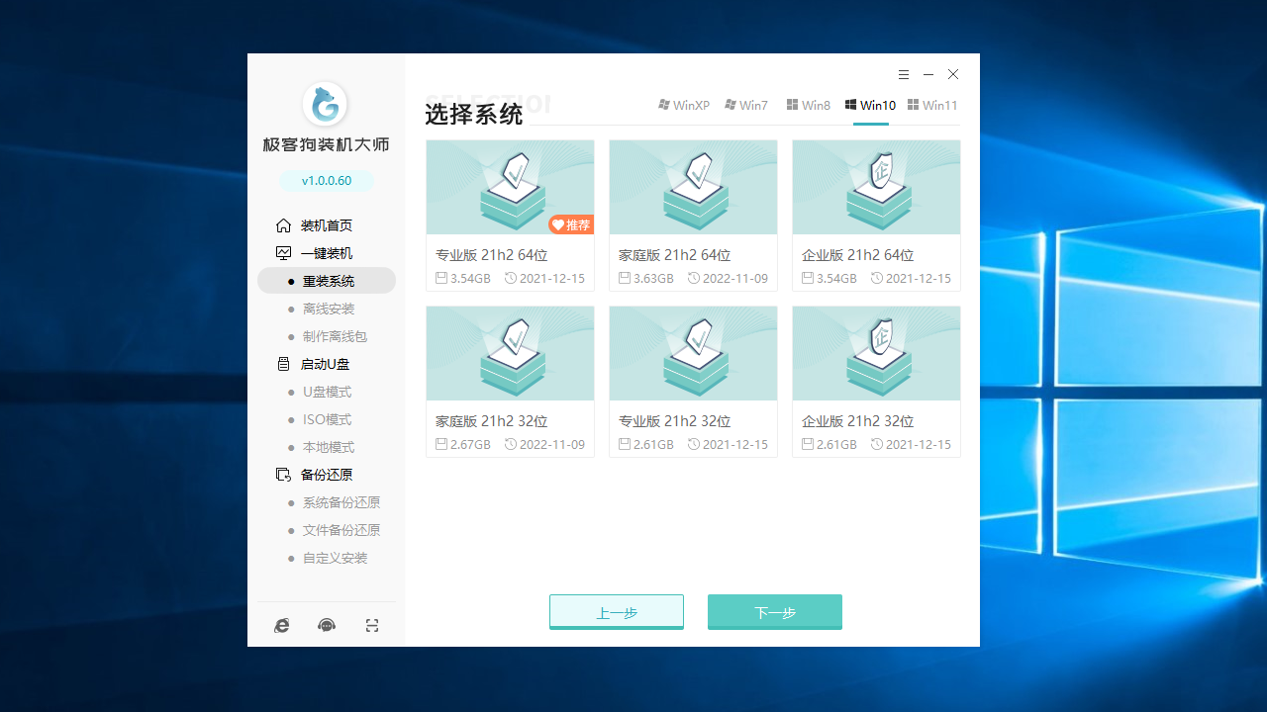Open the WinXP system tab
The width and height of the screenshot is (1267, 712).
click(x=683, y=105)
